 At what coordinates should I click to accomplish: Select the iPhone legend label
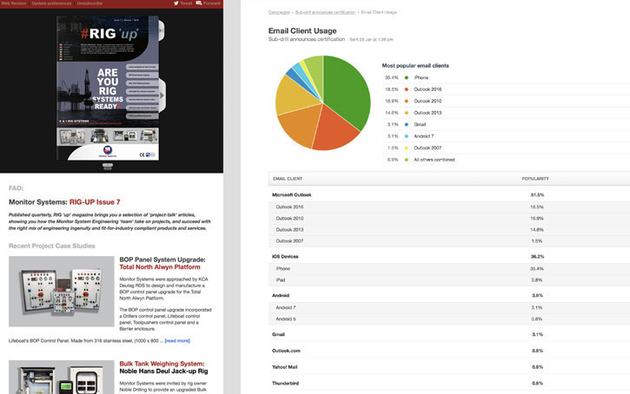421,78
